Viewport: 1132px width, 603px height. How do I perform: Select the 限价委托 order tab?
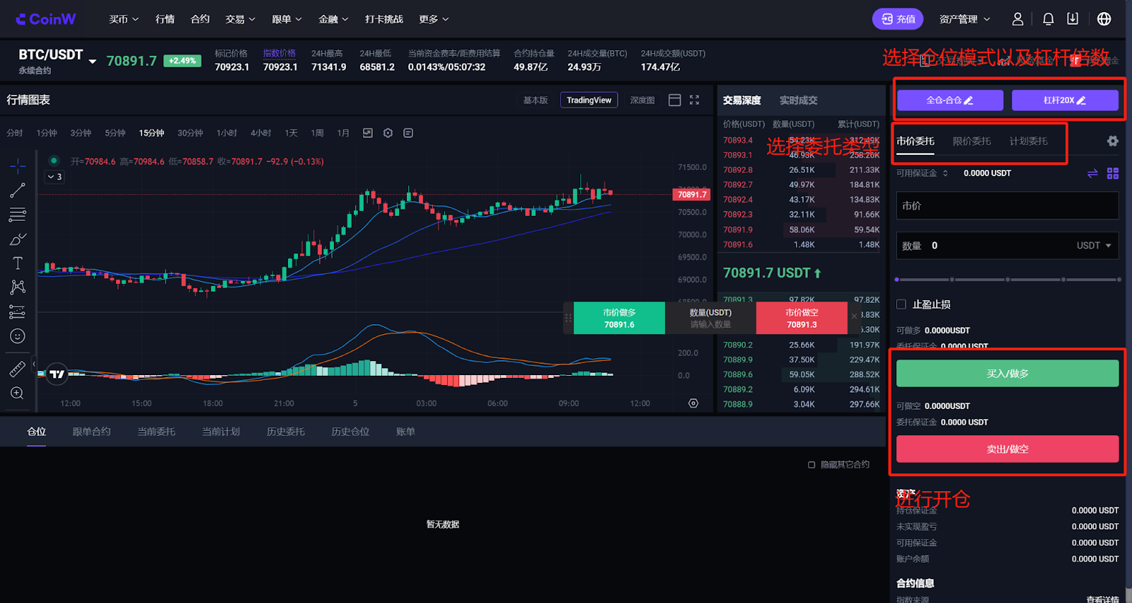tap(972, 141)
